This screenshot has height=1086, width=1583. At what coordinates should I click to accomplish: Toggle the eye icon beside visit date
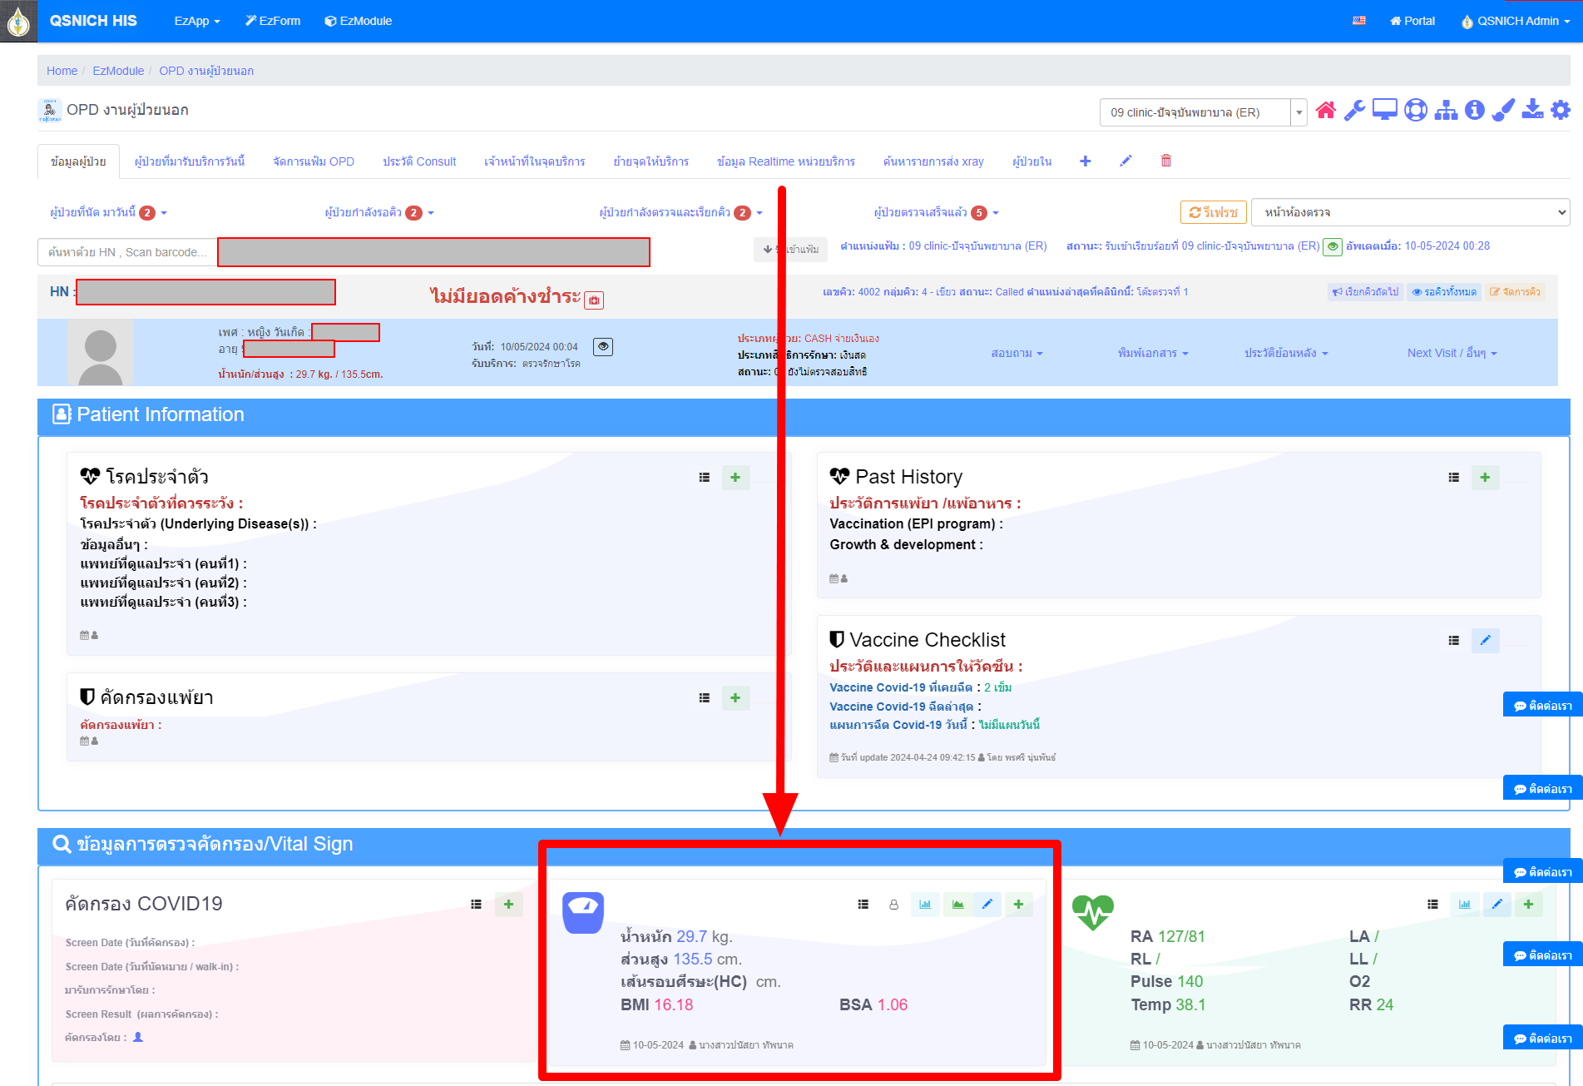[x=603, y=346]
